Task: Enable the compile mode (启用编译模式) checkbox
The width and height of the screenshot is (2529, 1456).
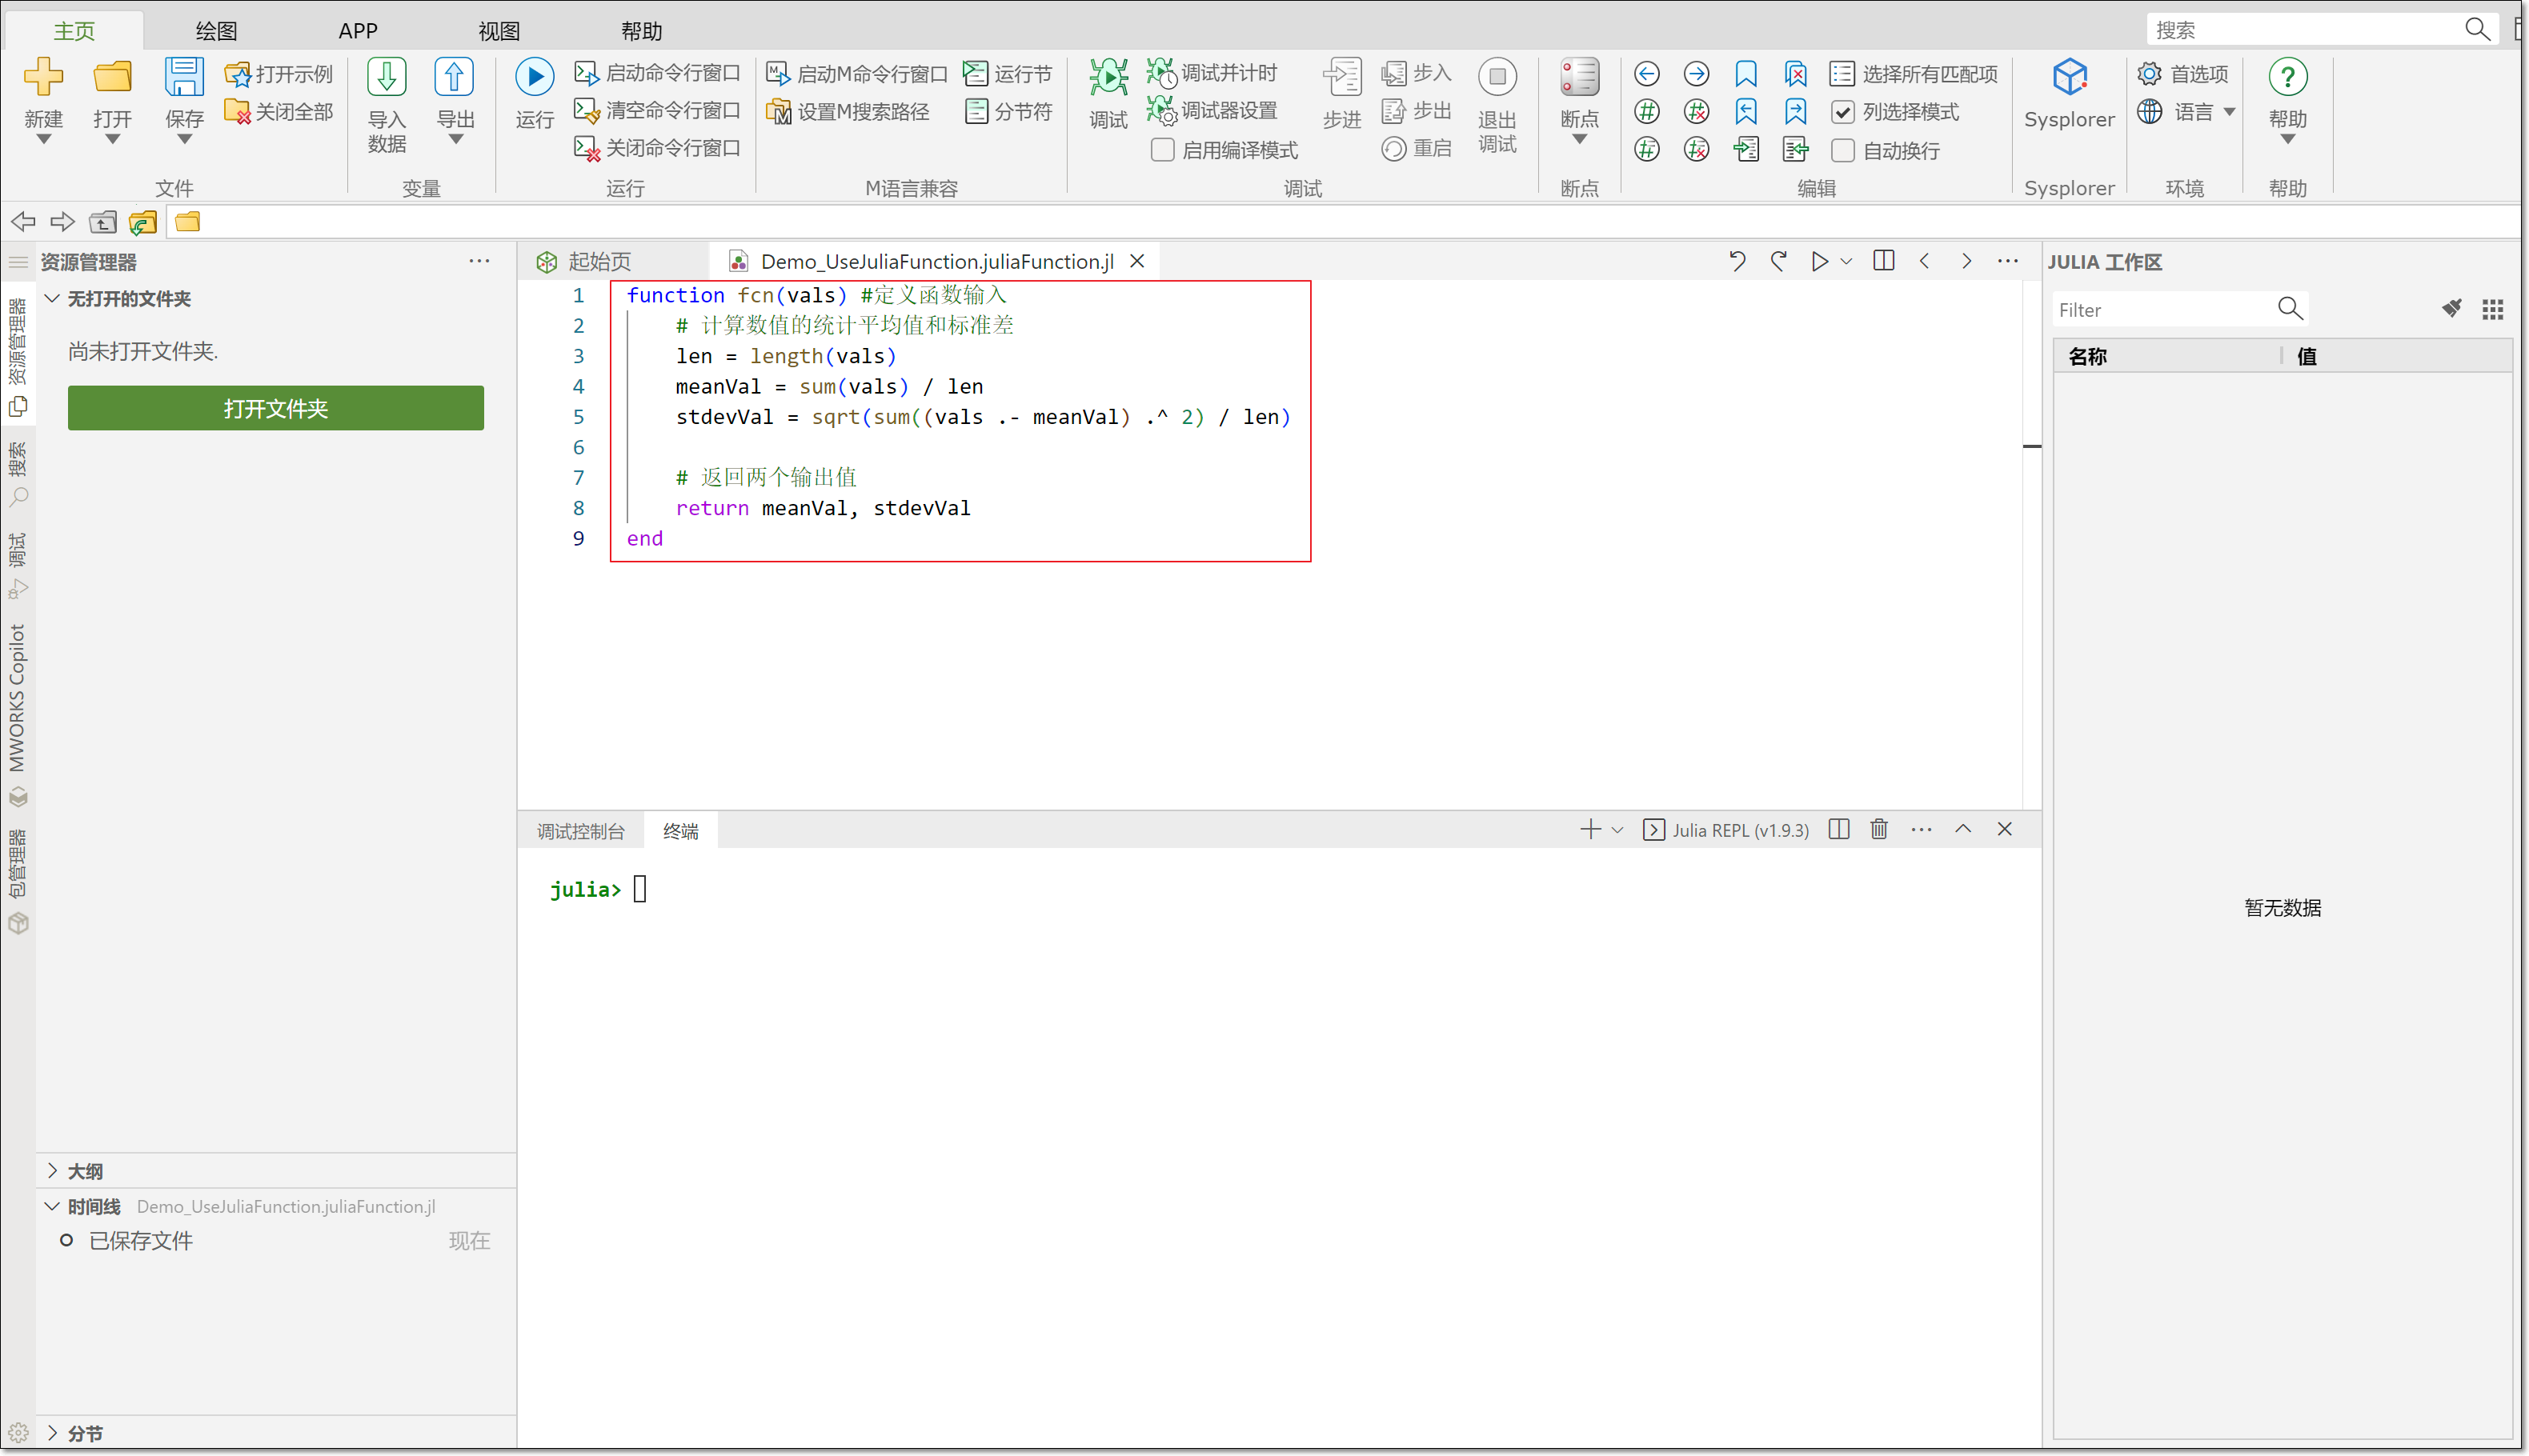Action: (x=1161, y=150)
